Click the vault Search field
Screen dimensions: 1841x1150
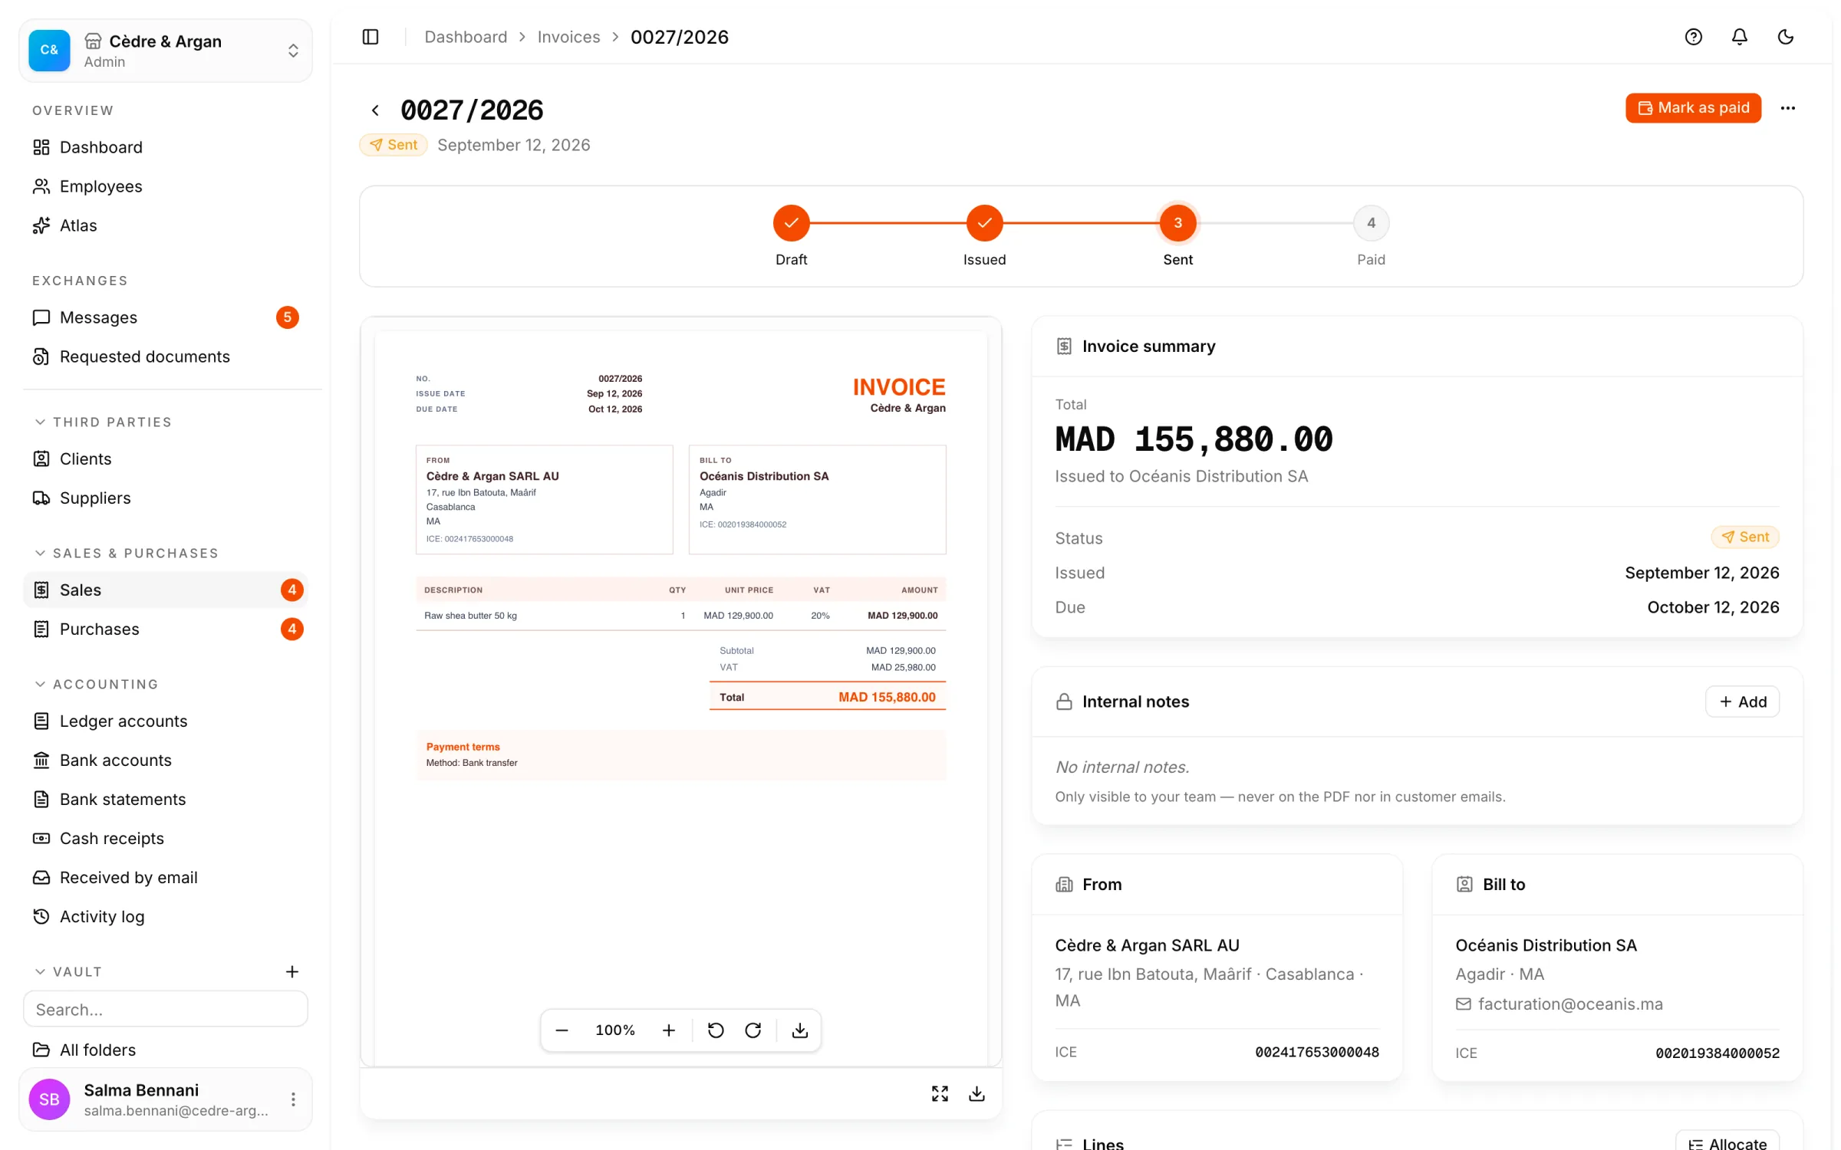point(166,1010)
